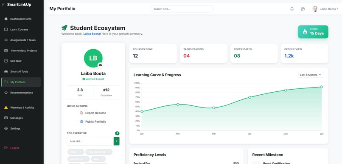Click the rocket icon beside Student Ecosystem
342x164 pixels.
(64, 28)
